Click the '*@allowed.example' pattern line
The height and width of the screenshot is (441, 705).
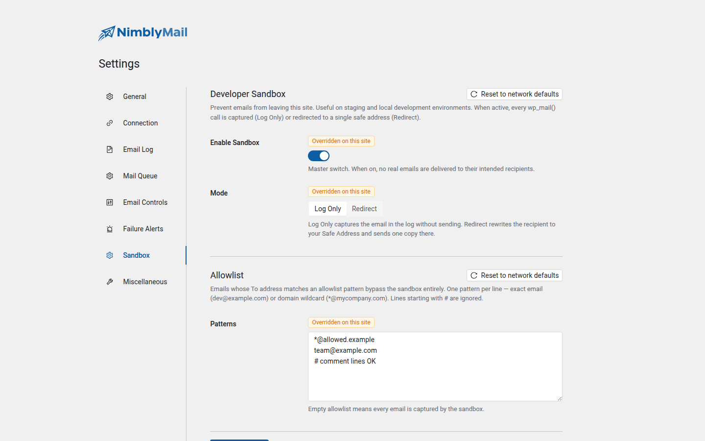point(344,340)
